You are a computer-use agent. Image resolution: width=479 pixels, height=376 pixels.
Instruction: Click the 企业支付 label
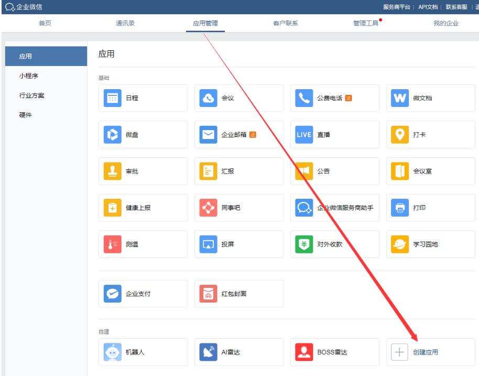[138, 294]
